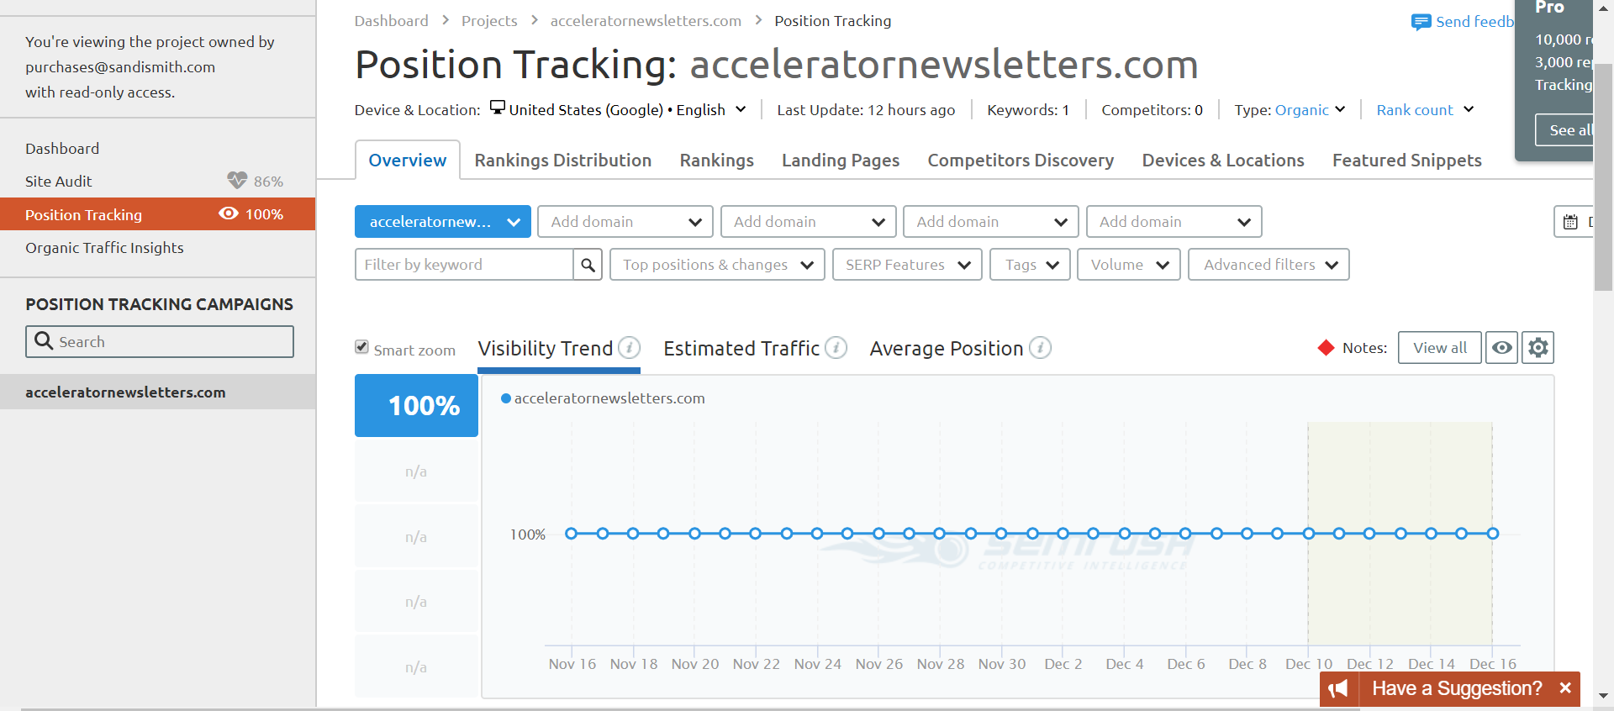Click the Visibility Trend info icon

click(629, 348)
